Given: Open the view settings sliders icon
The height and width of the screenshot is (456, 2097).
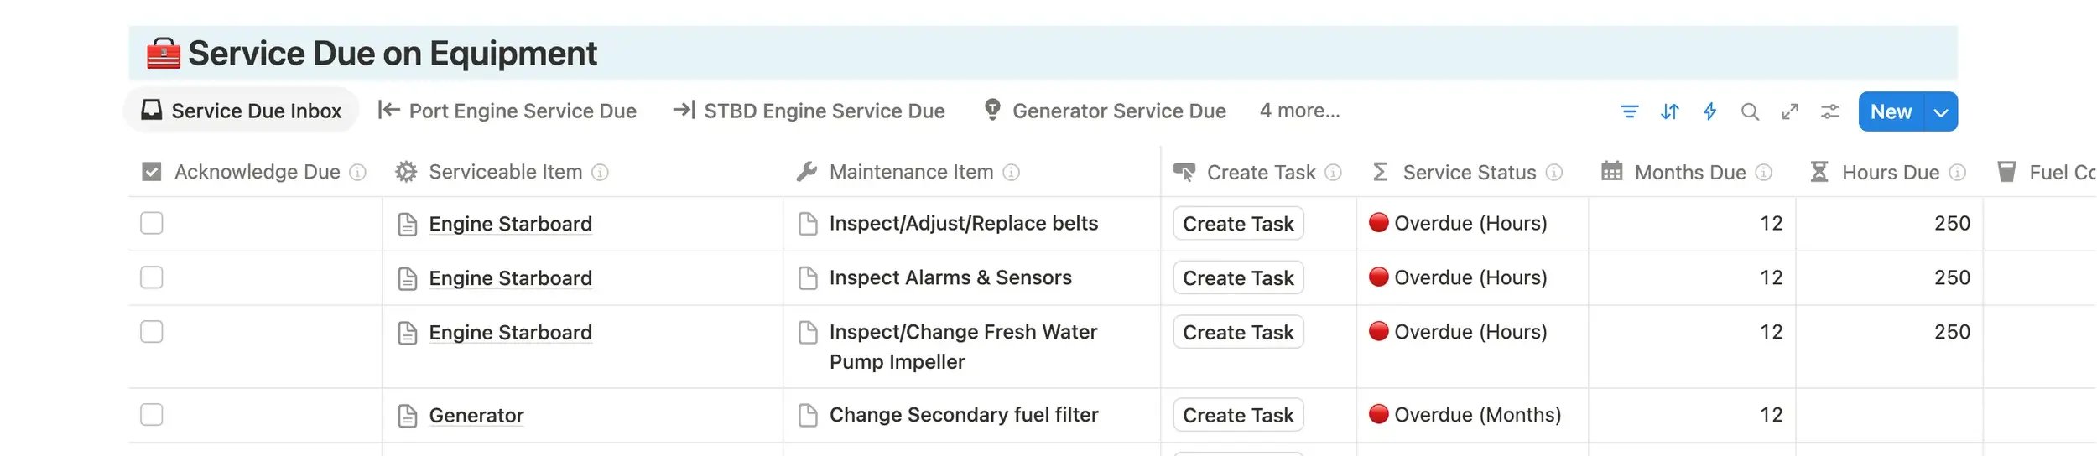Looking at the screenshot, I should pyautogui.click(x=1830, y=111).
